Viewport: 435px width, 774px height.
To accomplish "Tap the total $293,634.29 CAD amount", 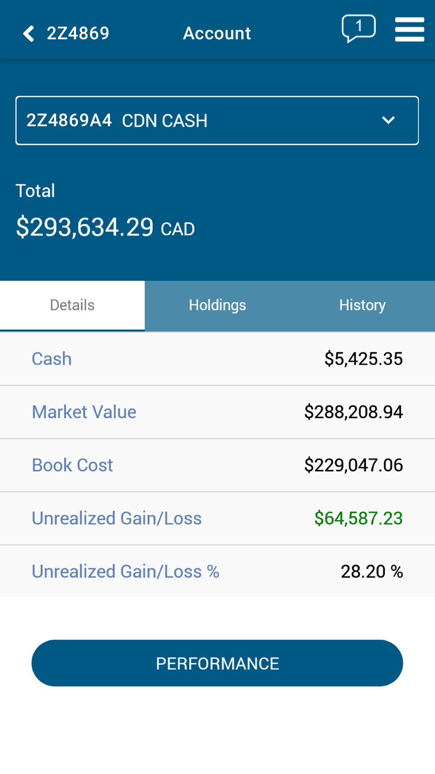I will (105, 227).
